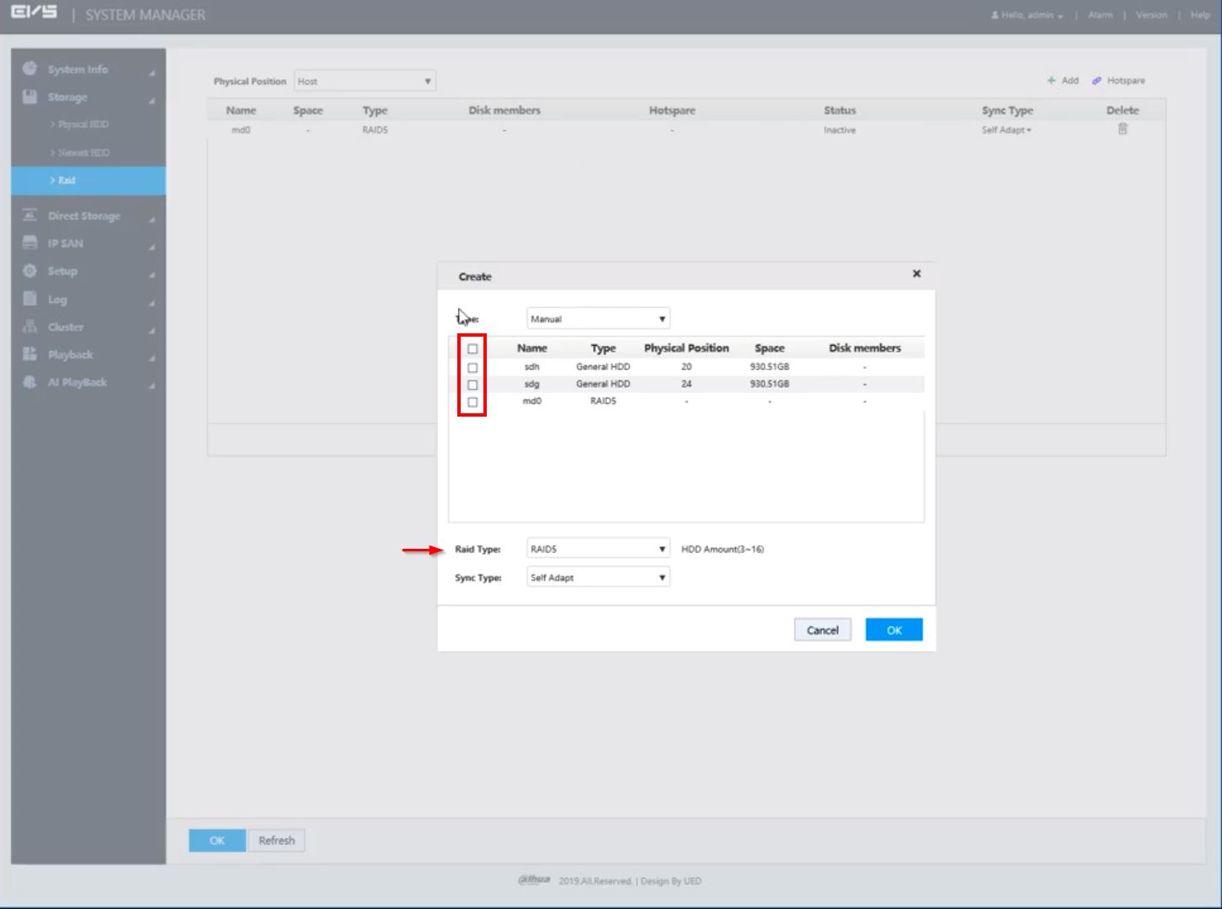Click the IP SAN sidebar icon
Image resolution: width=1222 pixels, height=909 pixels.
click(x=30, y=243)
